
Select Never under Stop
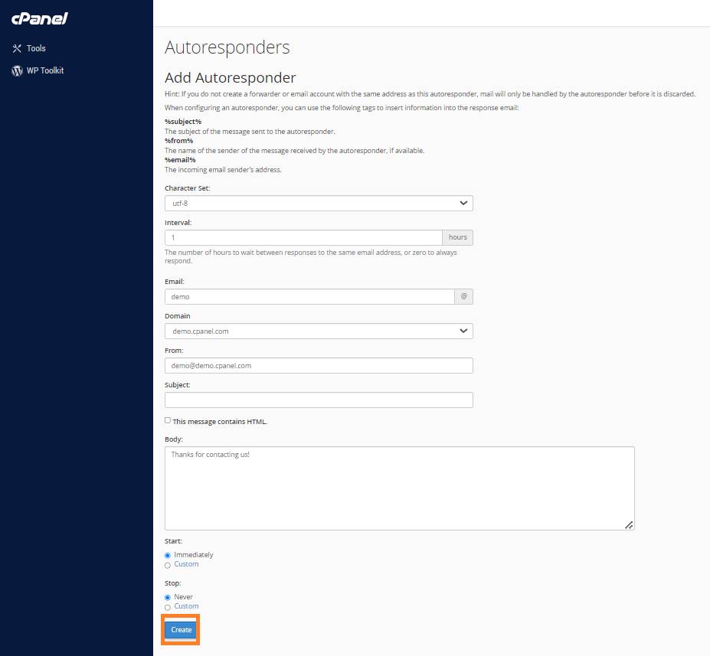168,597
